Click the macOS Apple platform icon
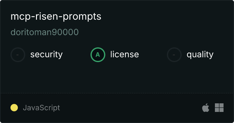 point(206,108)
